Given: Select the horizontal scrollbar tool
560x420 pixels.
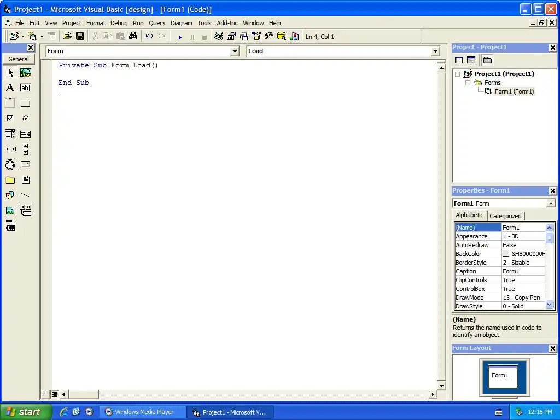Looking at the screenshot, I should (x=10, y=149).
